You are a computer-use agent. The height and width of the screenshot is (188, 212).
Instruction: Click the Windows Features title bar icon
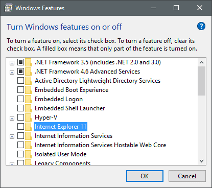click(x=9, y=8)
